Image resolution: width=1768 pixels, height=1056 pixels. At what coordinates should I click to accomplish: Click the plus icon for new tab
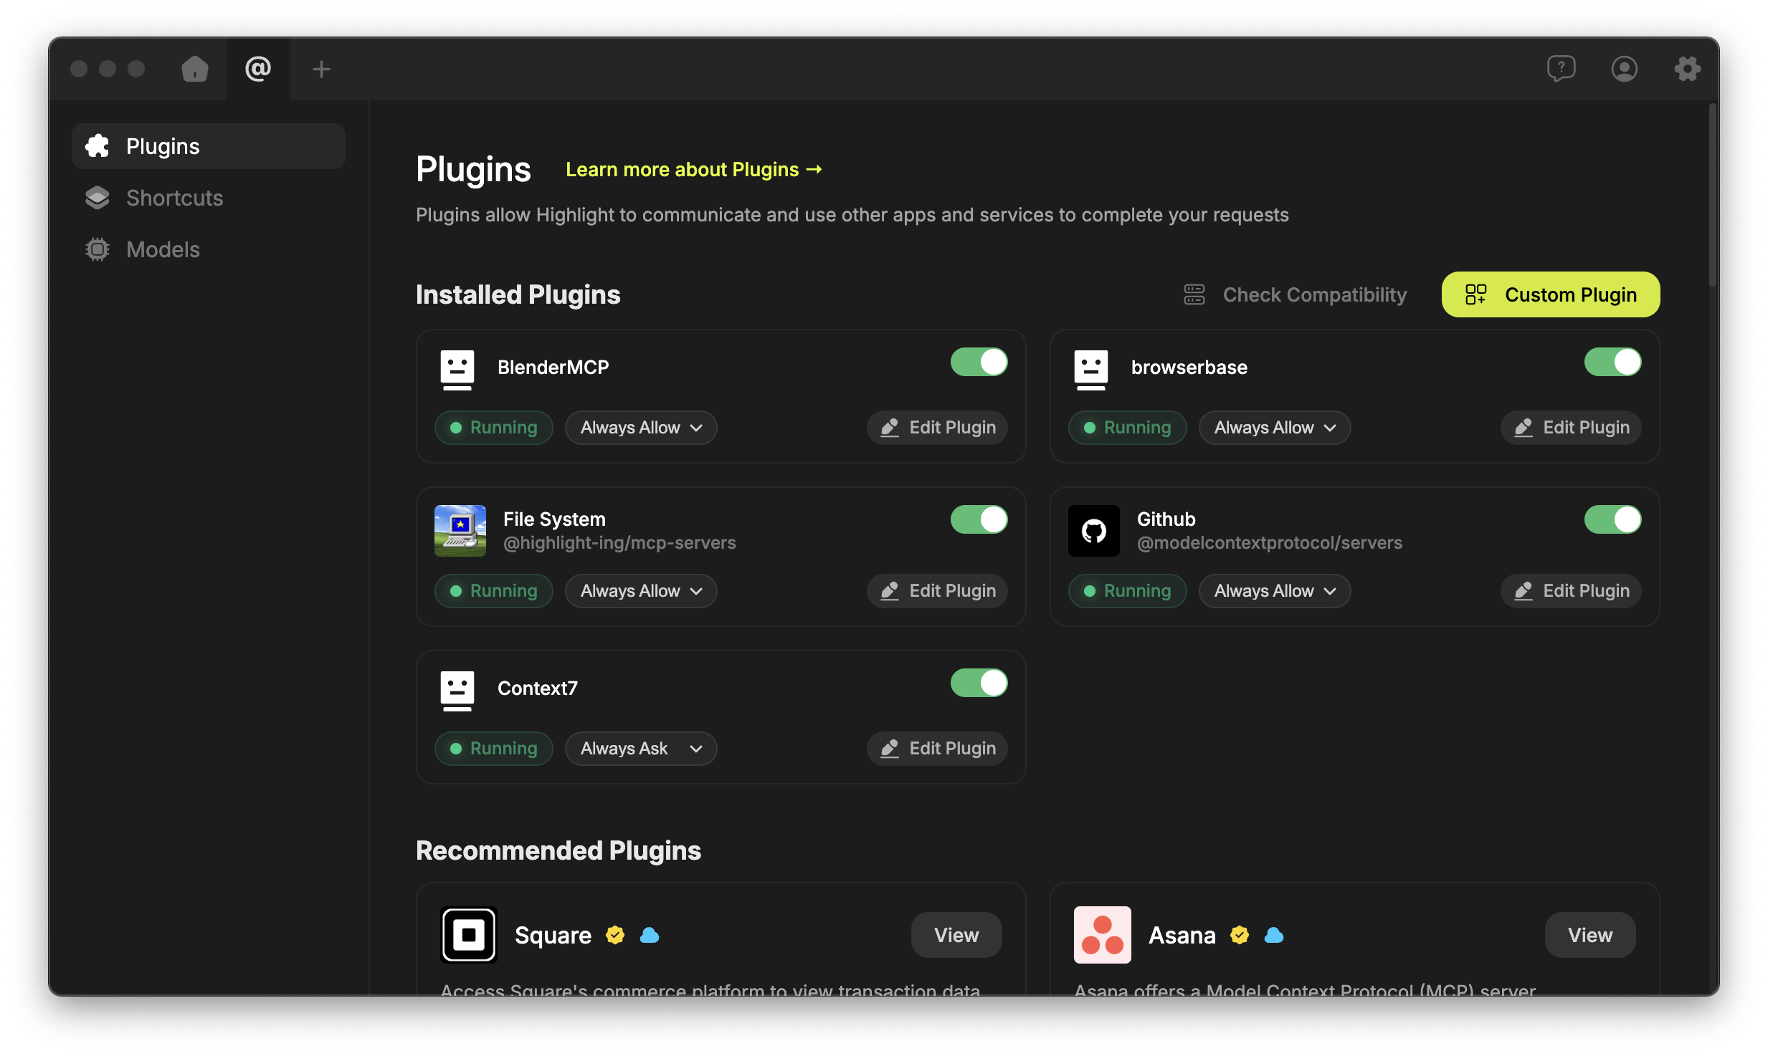tap(321, 69)
